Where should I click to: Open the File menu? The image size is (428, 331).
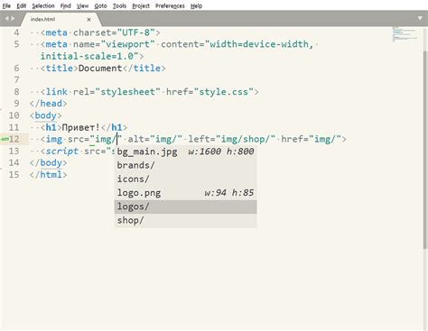[6, 5]
